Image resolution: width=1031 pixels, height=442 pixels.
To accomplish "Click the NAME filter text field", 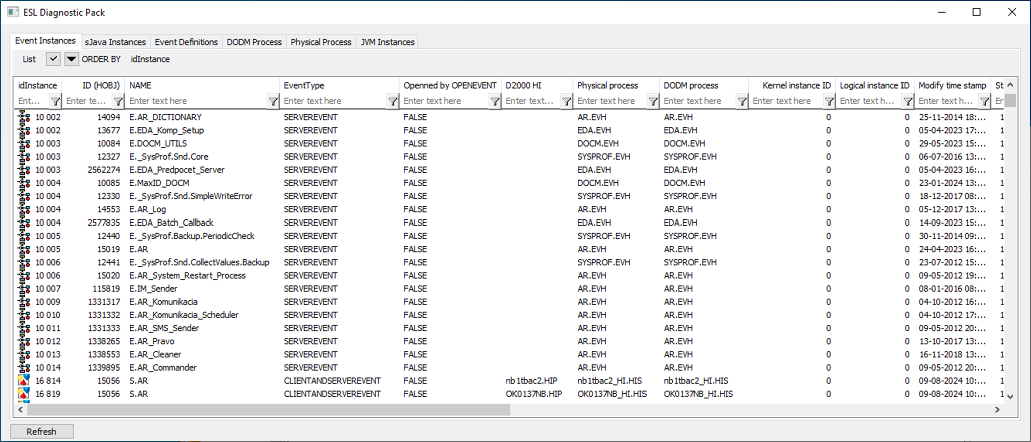I will coord(197,101).
